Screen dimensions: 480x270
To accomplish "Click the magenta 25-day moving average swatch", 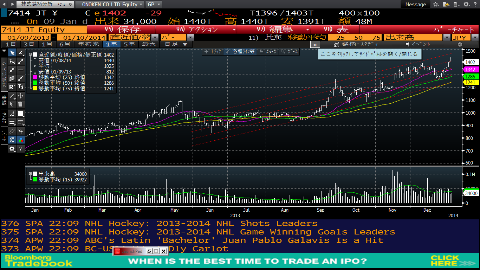I will click(35, 77).
